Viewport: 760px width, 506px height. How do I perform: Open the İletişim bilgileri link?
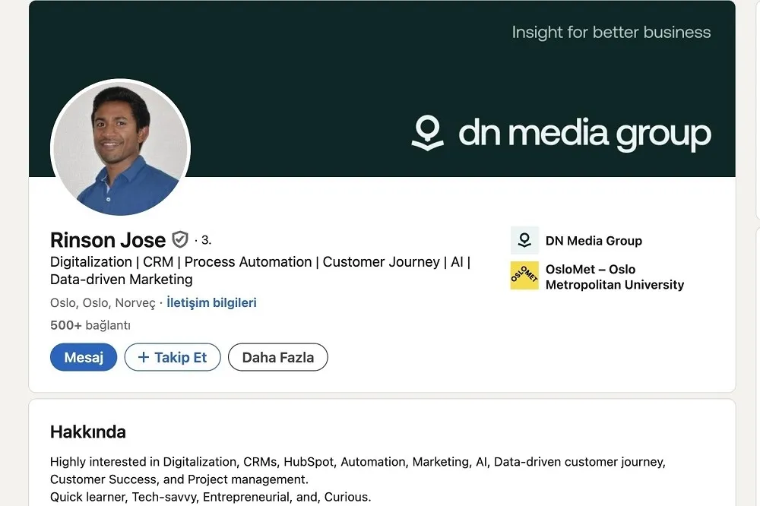[211, 302]
